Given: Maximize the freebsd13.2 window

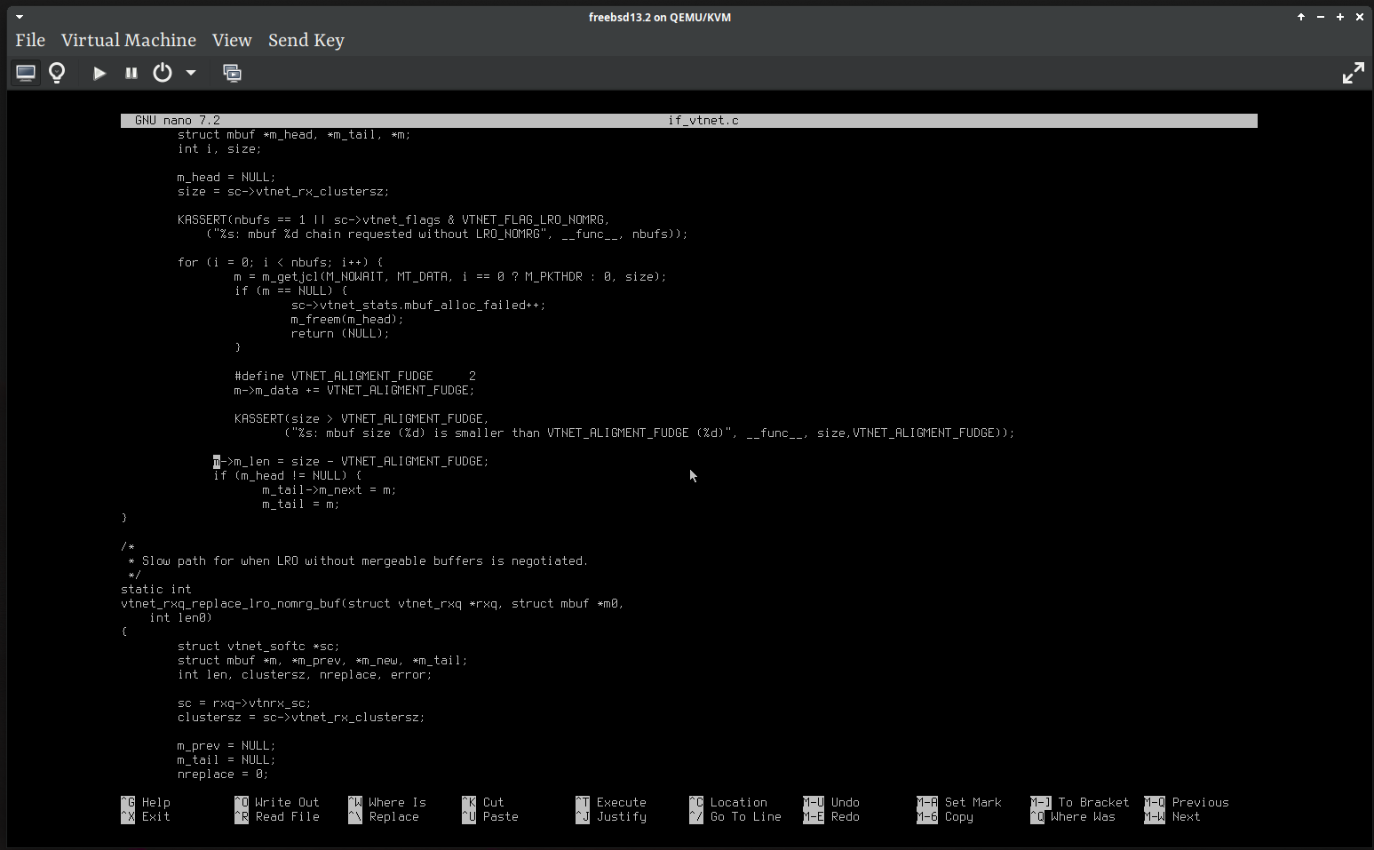Looking at the screenshot, I should click(x=1340, y=17).
